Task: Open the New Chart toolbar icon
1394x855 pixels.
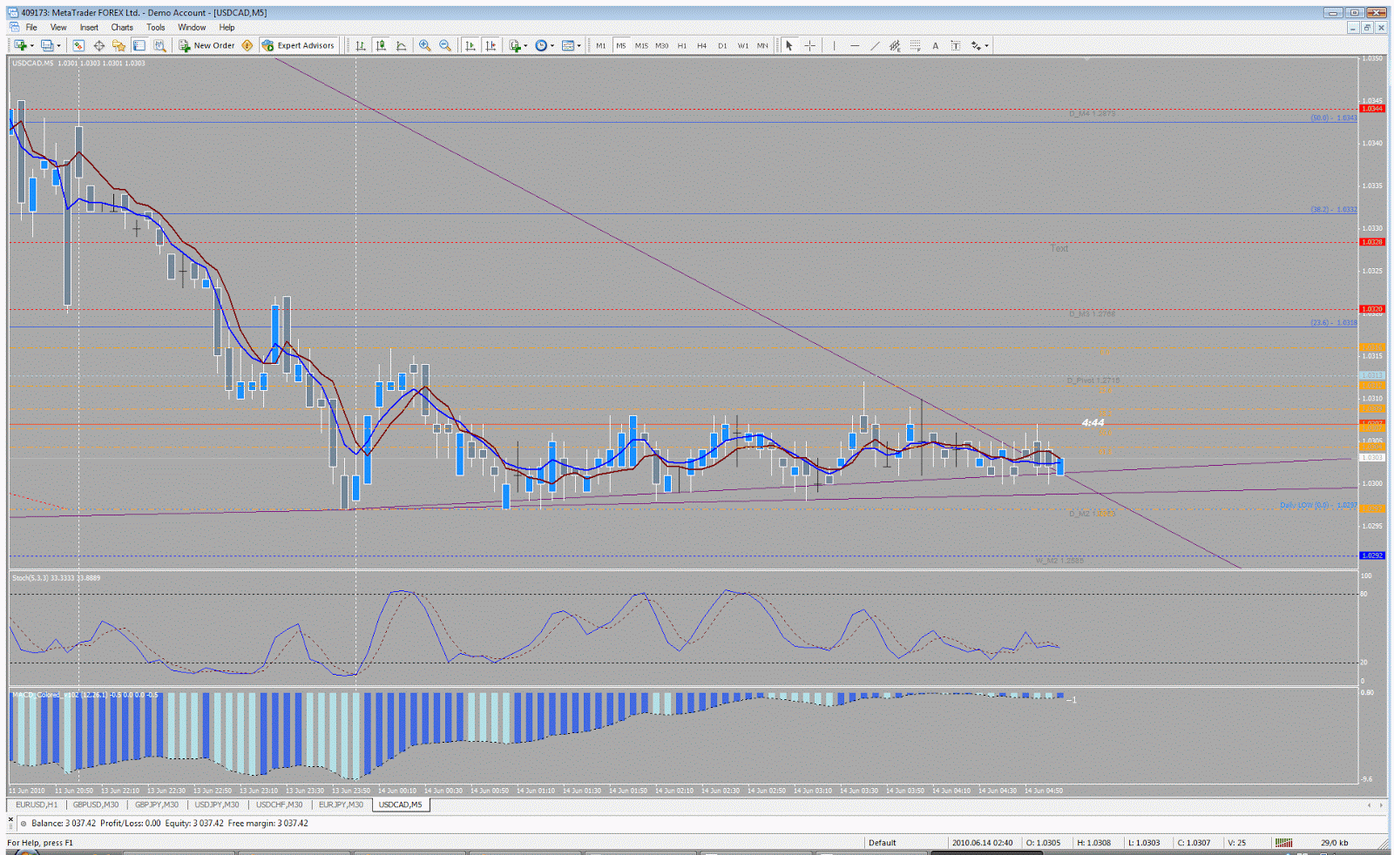Action: click(x=19, y=45)
